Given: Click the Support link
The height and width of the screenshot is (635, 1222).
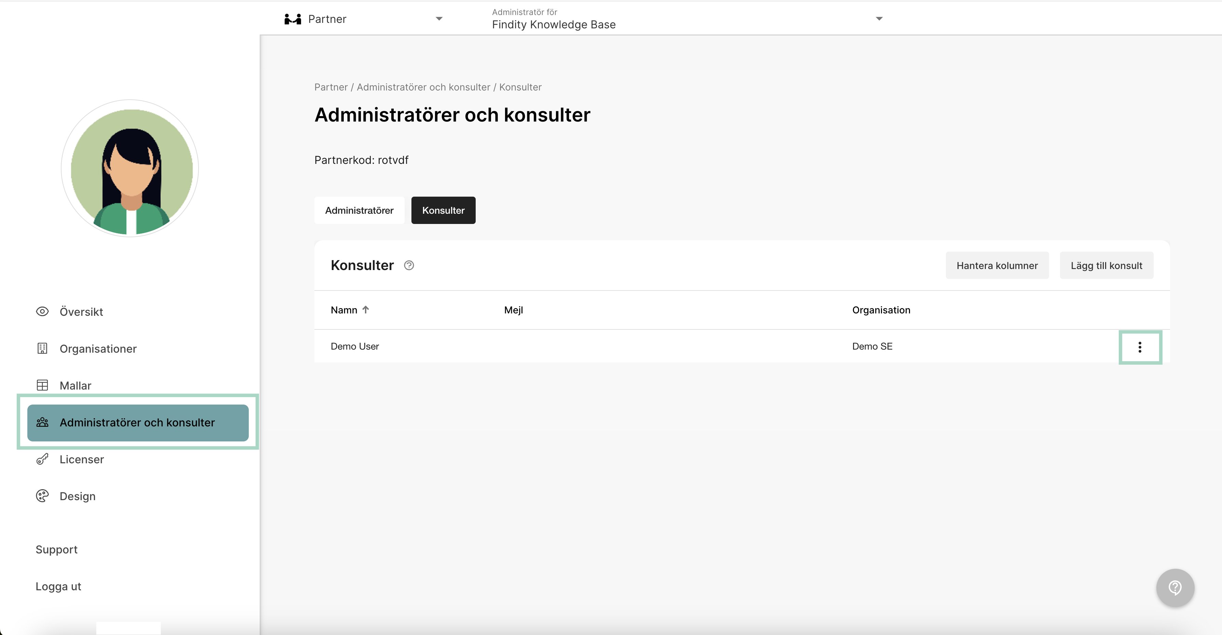Looking at the screenshot, I should (x=56, y=550).
